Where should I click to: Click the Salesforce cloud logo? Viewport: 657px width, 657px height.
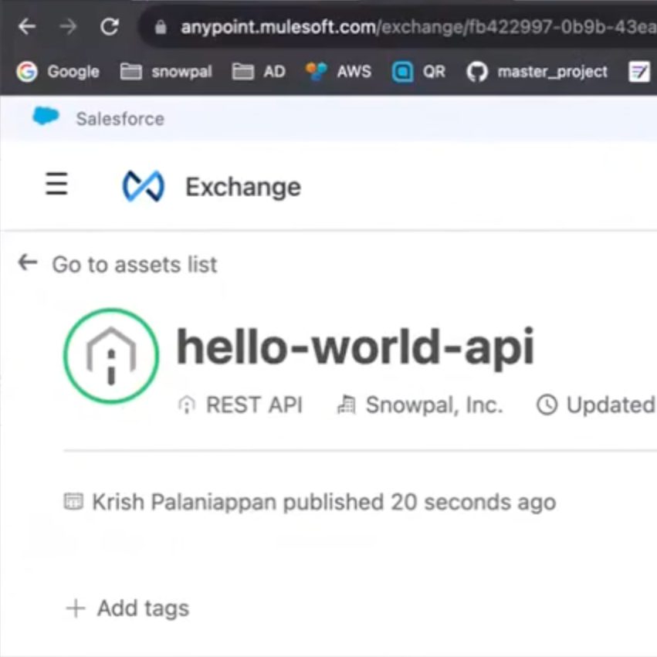coord(46,116)
